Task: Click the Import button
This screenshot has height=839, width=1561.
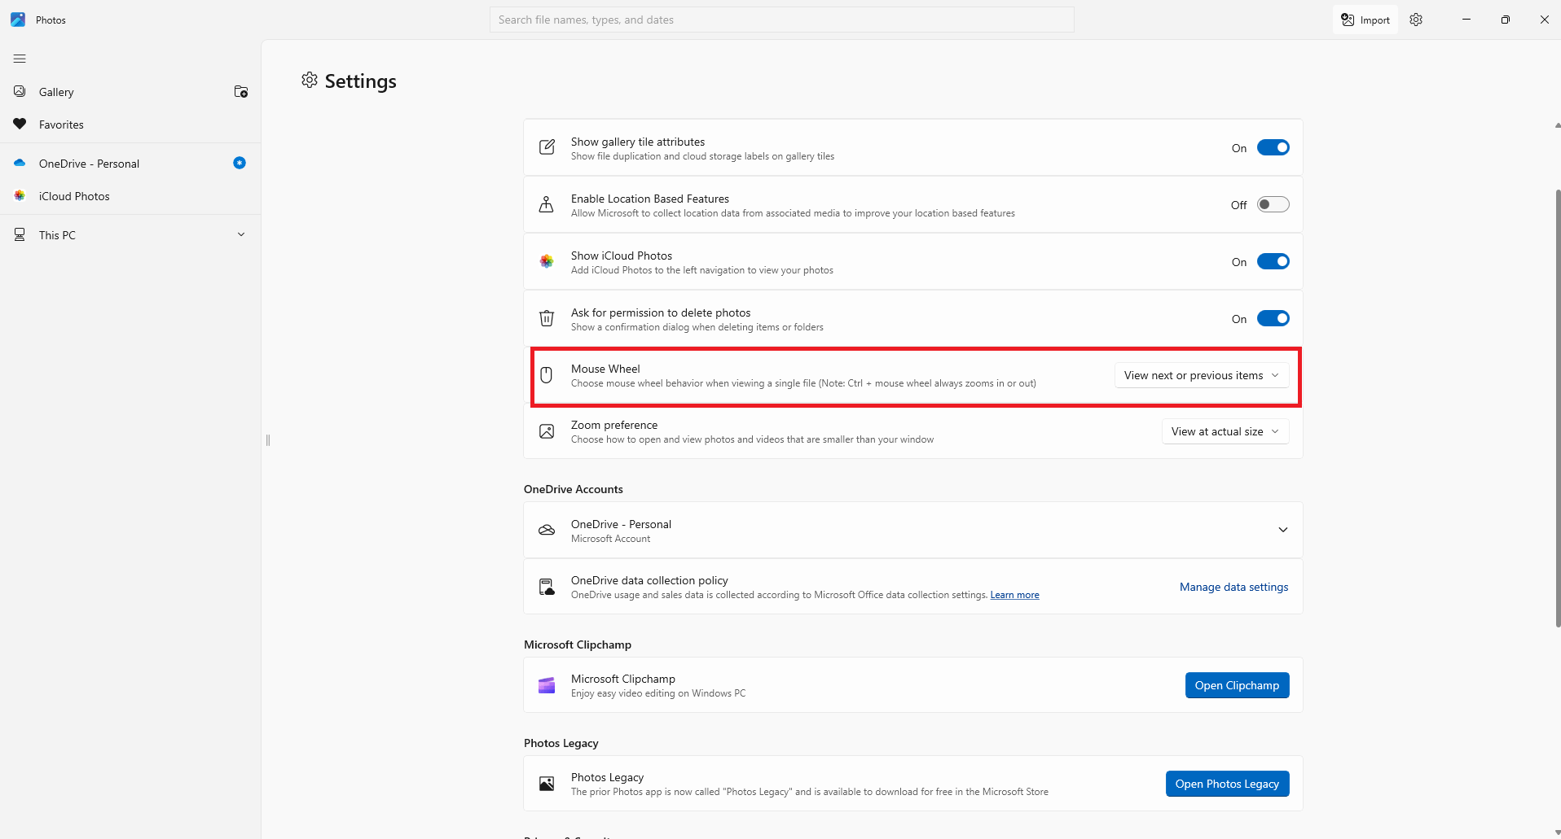Action: tap(1365, 20)
